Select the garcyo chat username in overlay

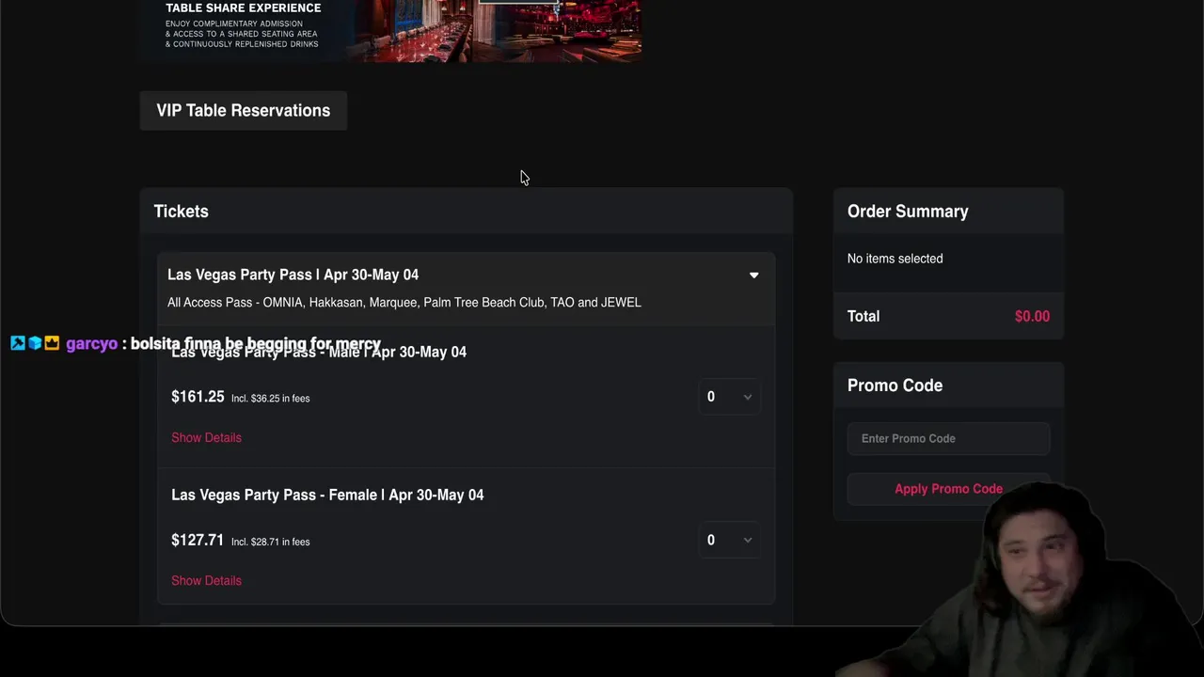tap(91, 344)
